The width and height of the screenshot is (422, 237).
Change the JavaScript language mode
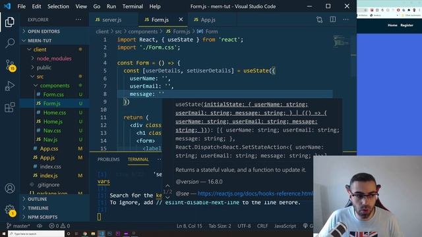pos(285,226)
